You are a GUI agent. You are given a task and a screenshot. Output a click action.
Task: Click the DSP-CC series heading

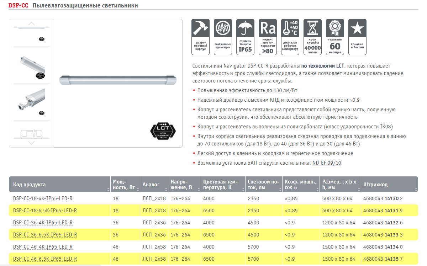point(18,6)
